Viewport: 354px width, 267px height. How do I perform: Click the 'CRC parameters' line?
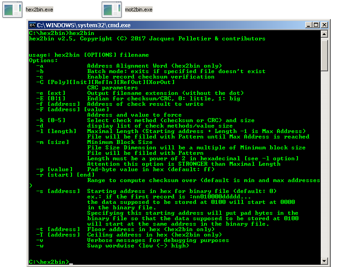point(113,88)
